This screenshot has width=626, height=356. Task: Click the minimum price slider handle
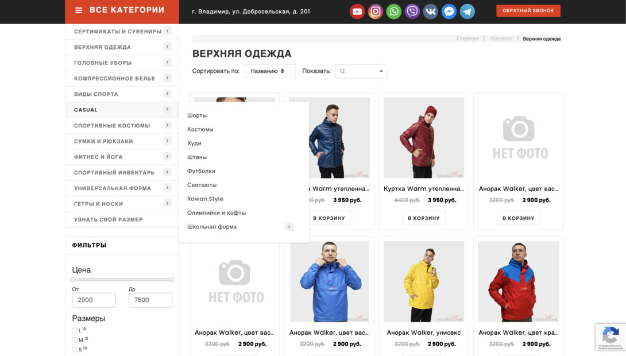73,280
